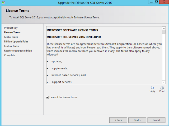Viewport: 169px width, 126px height.
Task: Select the Product Key step
Action: click(11, 28)
